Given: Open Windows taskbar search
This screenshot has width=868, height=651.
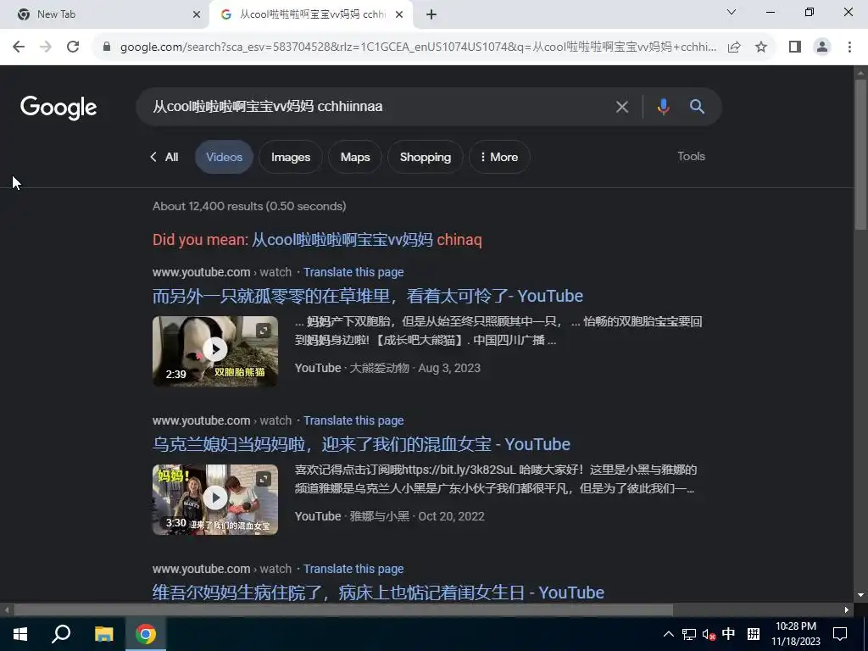Looking at the screenshot, I should pos(61,634).
